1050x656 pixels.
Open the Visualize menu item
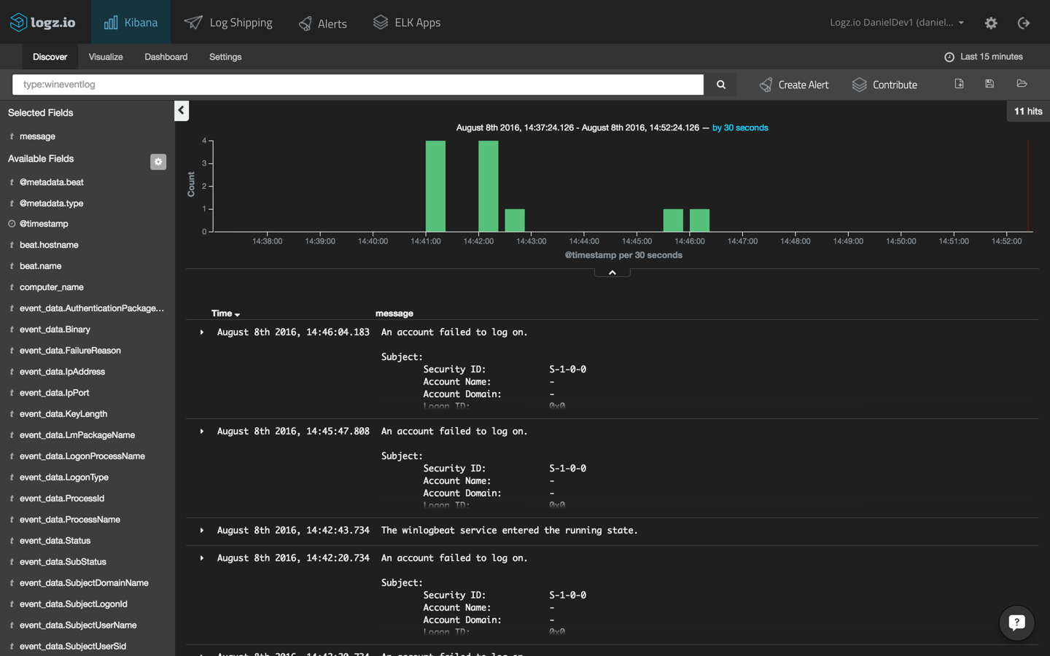tap(106, 56)
